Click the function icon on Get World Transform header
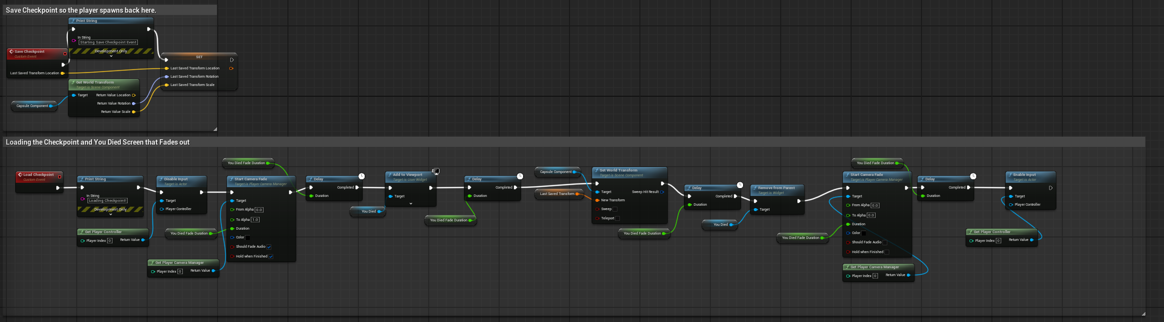The height and width of the screenshot is (322, 1164). point(73,82)
